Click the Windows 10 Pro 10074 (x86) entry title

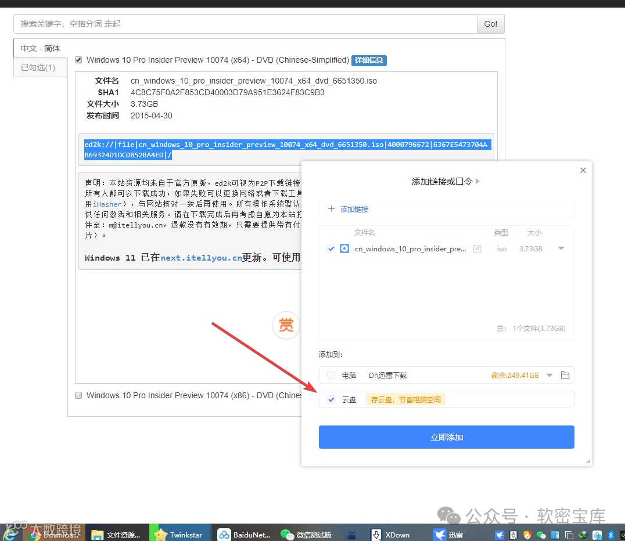coord(194,395)
